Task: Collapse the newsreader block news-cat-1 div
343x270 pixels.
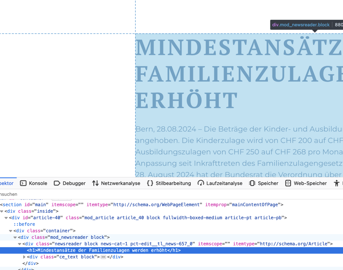Action: click(20, 244)
